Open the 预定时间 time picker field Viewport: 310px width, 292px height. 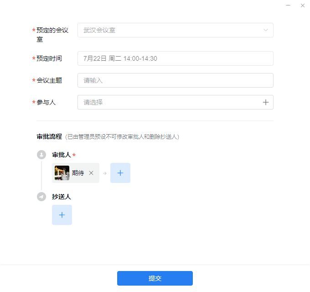point(175,58)
